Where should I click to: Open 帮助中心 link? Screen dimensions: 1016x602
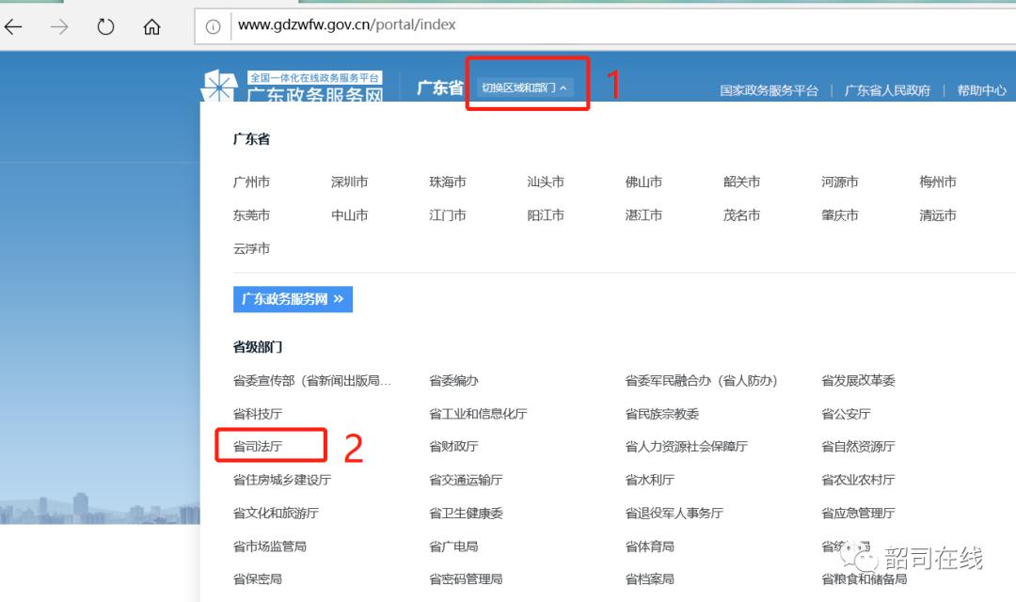click(x=981, y=90)
